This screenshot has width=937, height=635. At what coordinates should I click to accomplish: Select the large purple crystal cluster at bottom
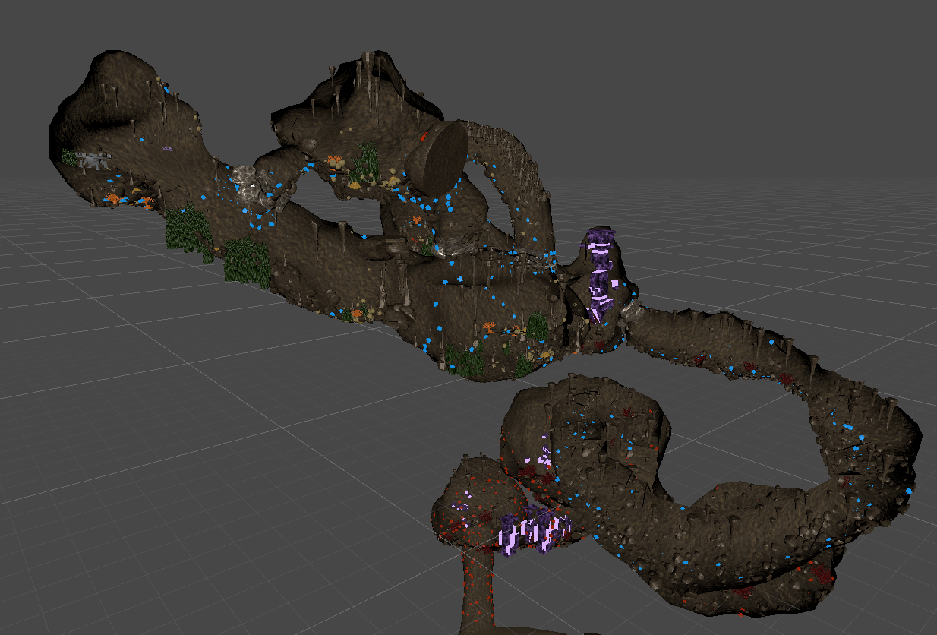(x=535, y=529)
